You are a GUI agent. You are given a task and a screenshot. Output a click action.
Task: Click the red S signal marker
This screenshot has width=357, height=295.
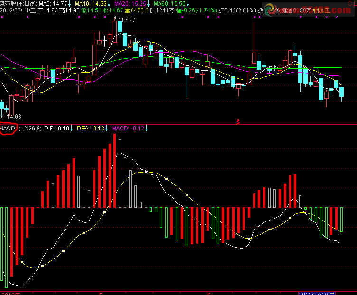tap(238, 121)
